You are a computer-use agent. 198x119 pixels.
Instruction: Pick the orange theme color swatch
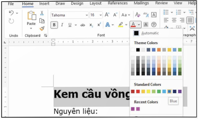click(159, 50)
